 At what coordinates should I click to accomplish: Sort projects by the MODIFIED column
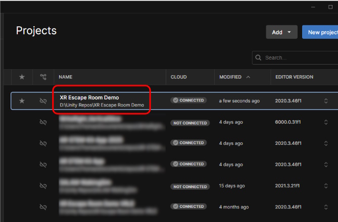(x=230, y=77)
